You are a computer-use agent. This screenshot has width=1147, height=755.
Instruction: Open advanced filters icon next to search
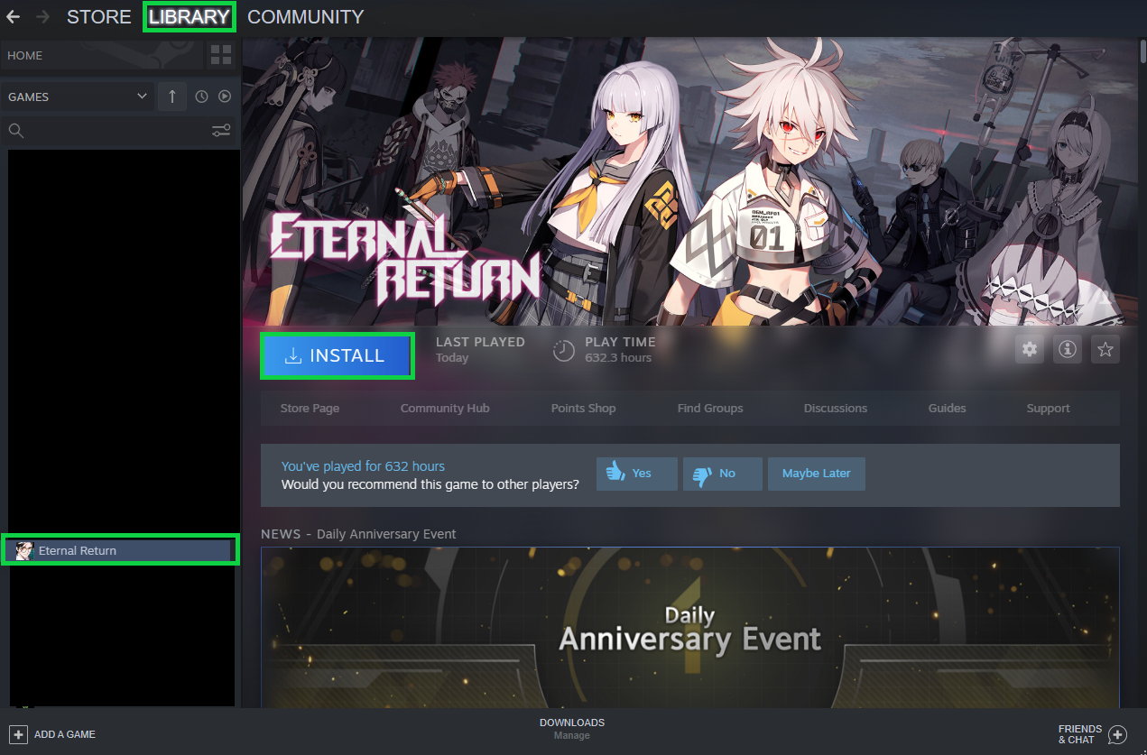point(221,131)
